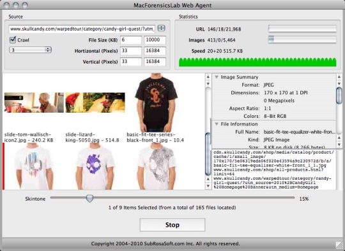345x251 pixels.
Task: Click the thumbnail list top scroll down arrow
Action: pos(208,84)
